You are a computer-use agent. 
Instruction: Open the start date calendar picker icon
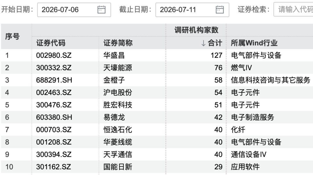coord(101,10)
